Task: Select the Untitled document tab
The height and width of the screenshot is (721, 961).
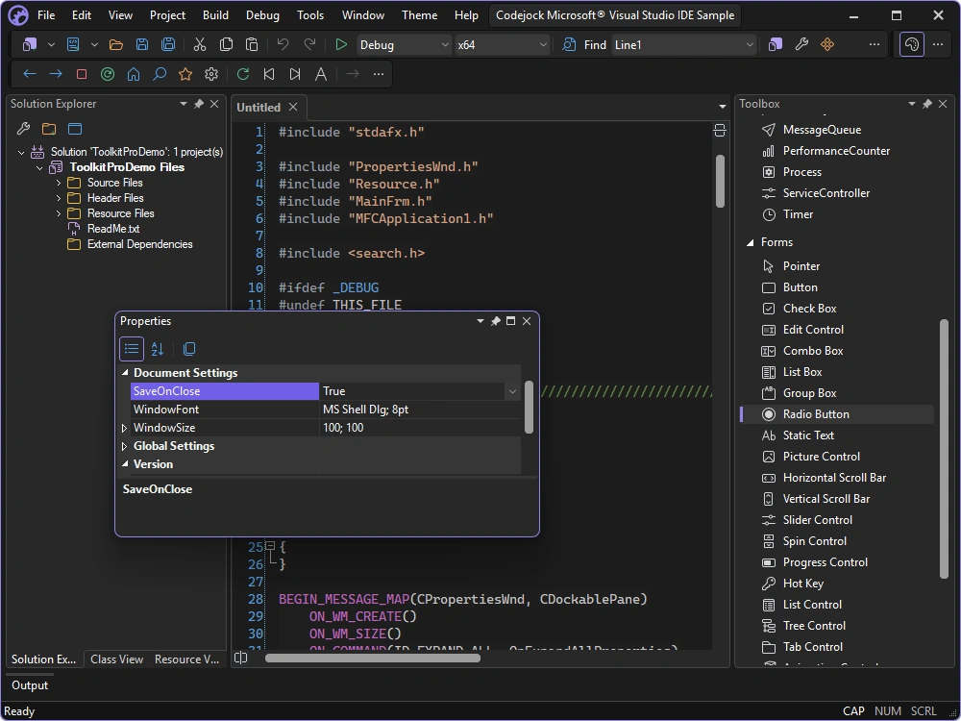Action: pos(259,108)
